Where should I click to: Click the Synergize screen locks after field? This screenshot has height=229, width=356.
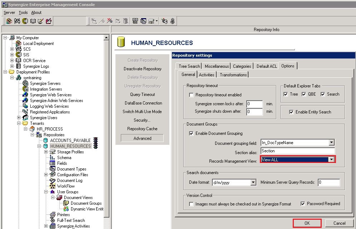[x=254, y=104]
